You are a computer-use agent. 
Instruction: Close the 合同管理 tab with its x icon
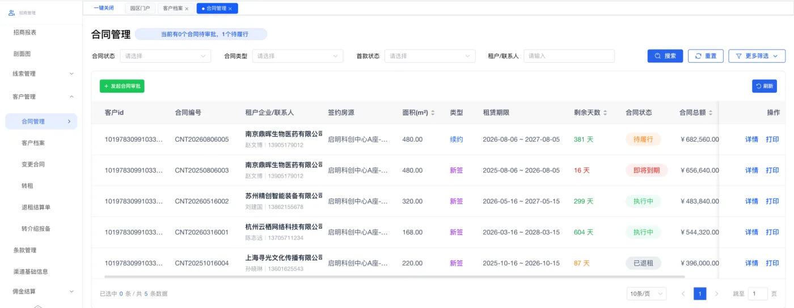point(230,8)
